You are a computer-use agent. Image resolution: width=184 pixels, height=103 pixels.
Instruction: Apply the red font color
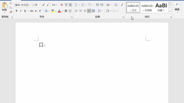click(60, 11)
